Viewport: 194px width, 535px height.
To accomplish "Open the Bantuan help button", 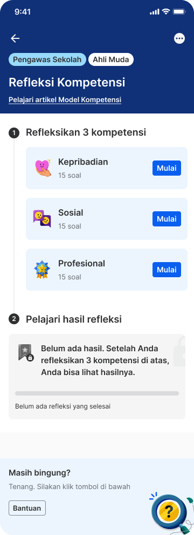I will (x=27, y=508).
